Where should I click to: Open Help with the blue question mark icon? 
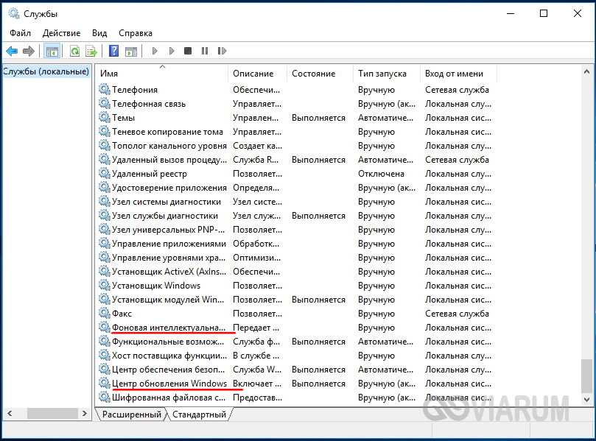[x=113, y=51]
